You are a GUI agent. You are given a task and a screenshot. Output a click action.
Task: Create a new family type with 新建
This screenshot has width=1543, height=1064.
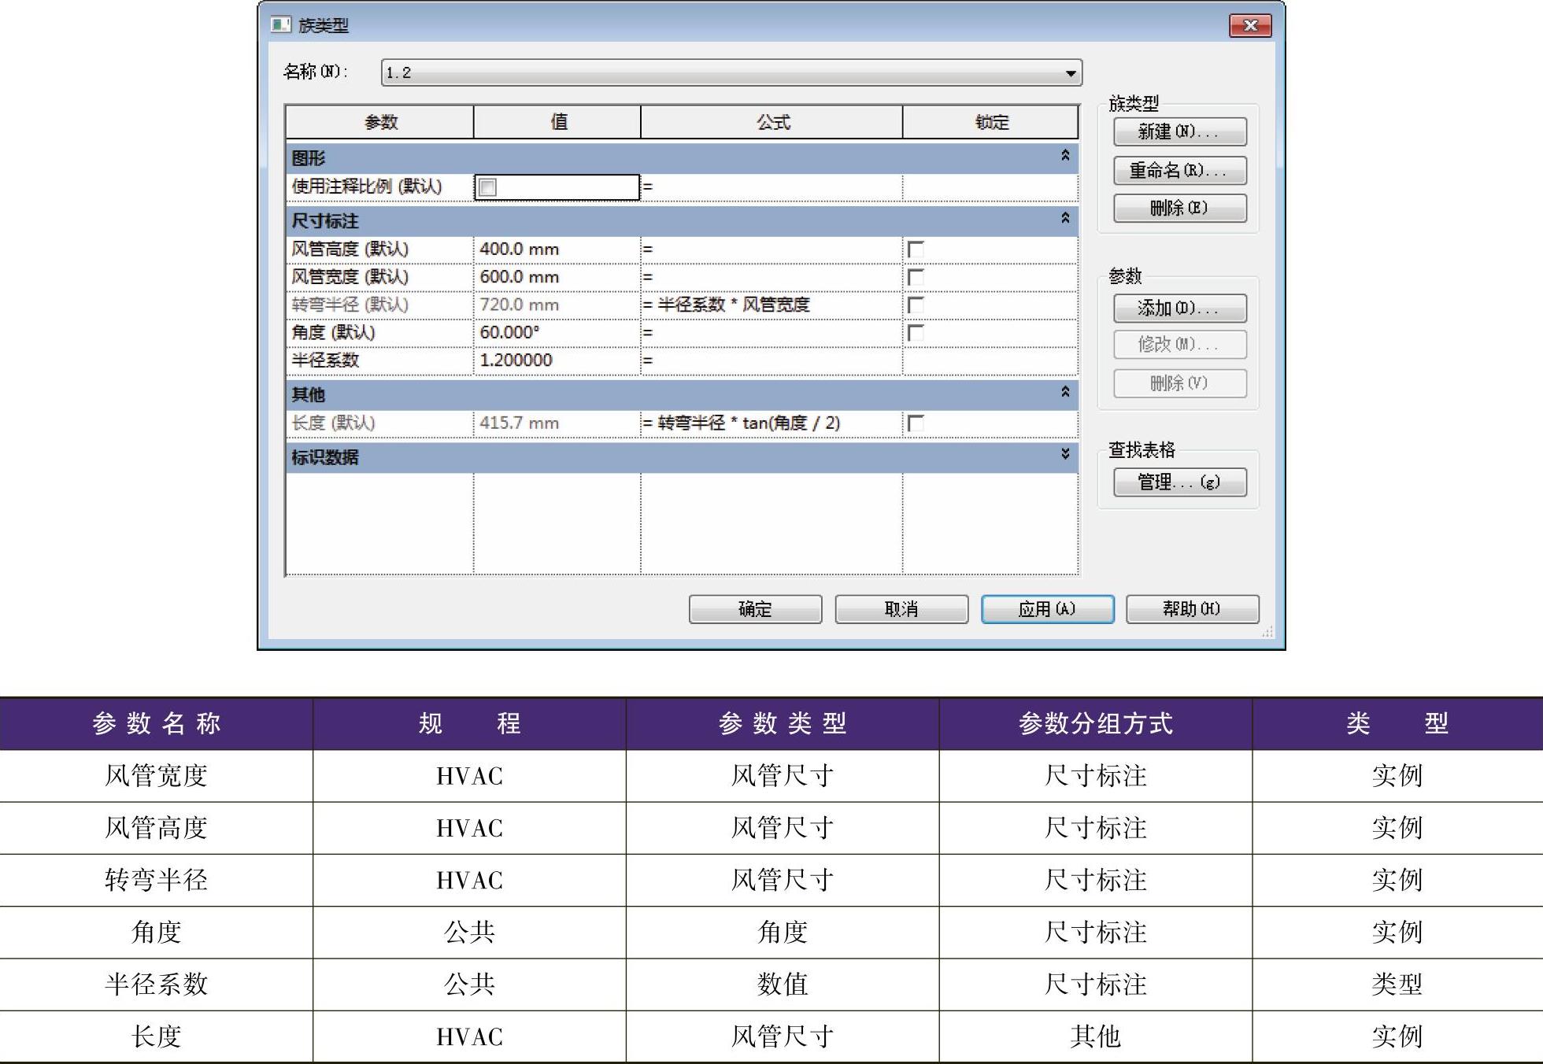click(x=1179, y=131)
